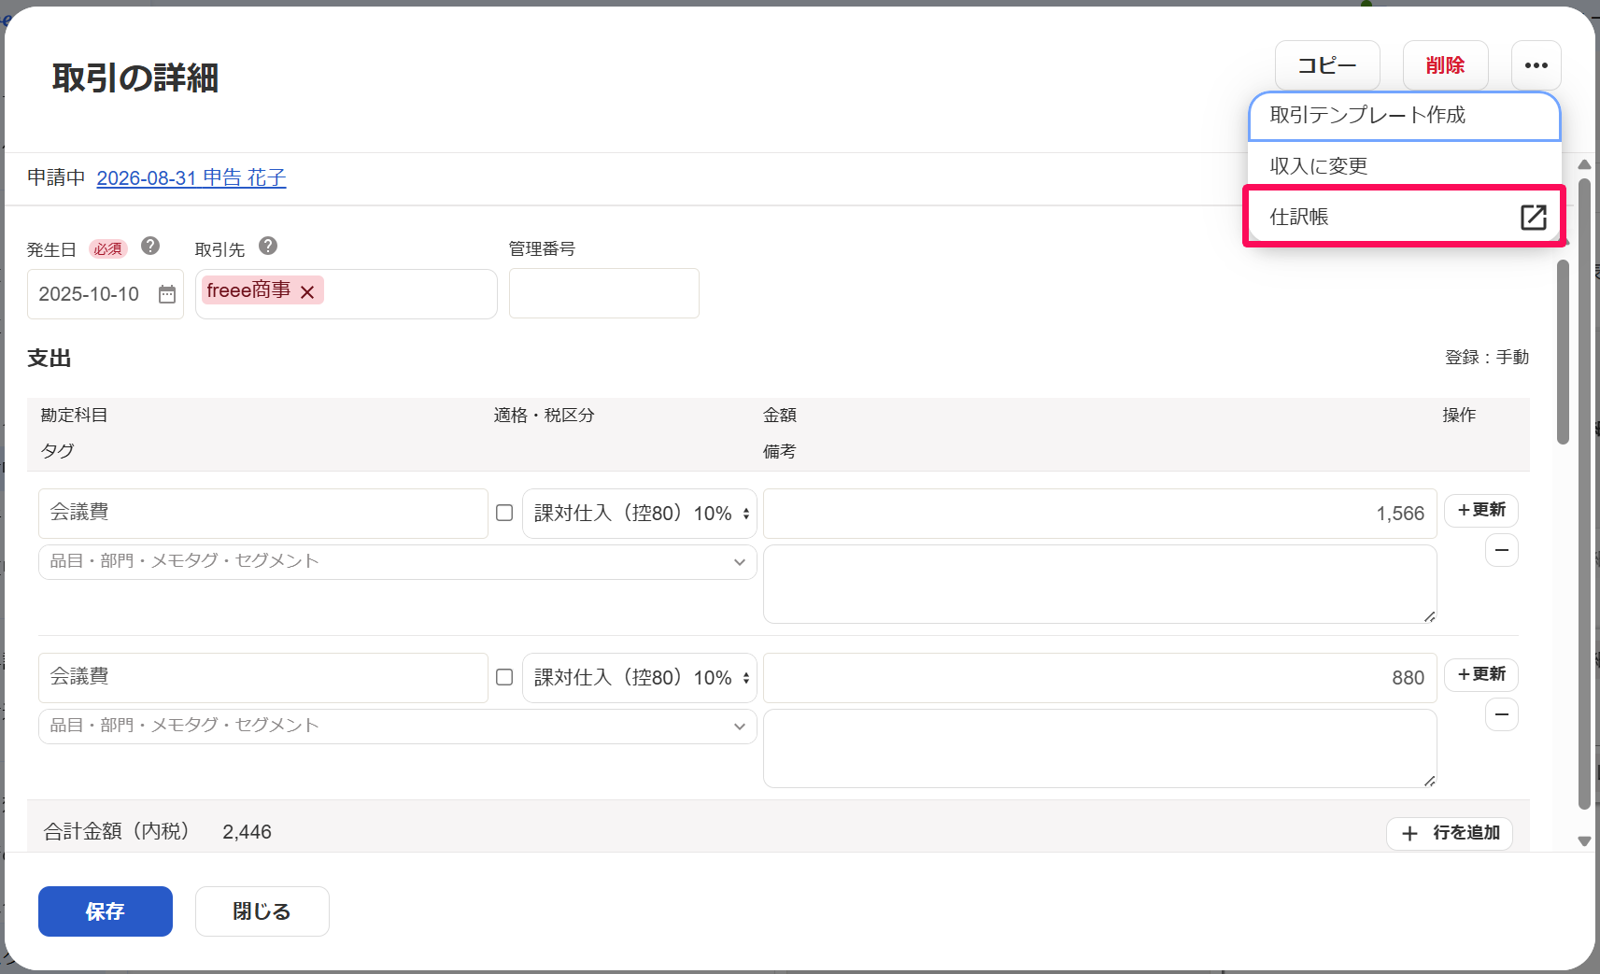
Task: Click the 登録：手動 label
Action: pos(1487,358)
